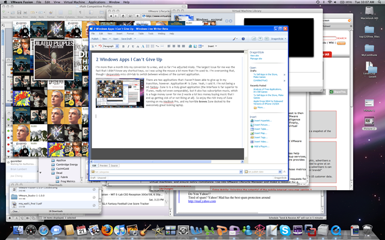Click the Live Writer help icon
This screenshot has height=240, width=385.
tap(243, 38)
